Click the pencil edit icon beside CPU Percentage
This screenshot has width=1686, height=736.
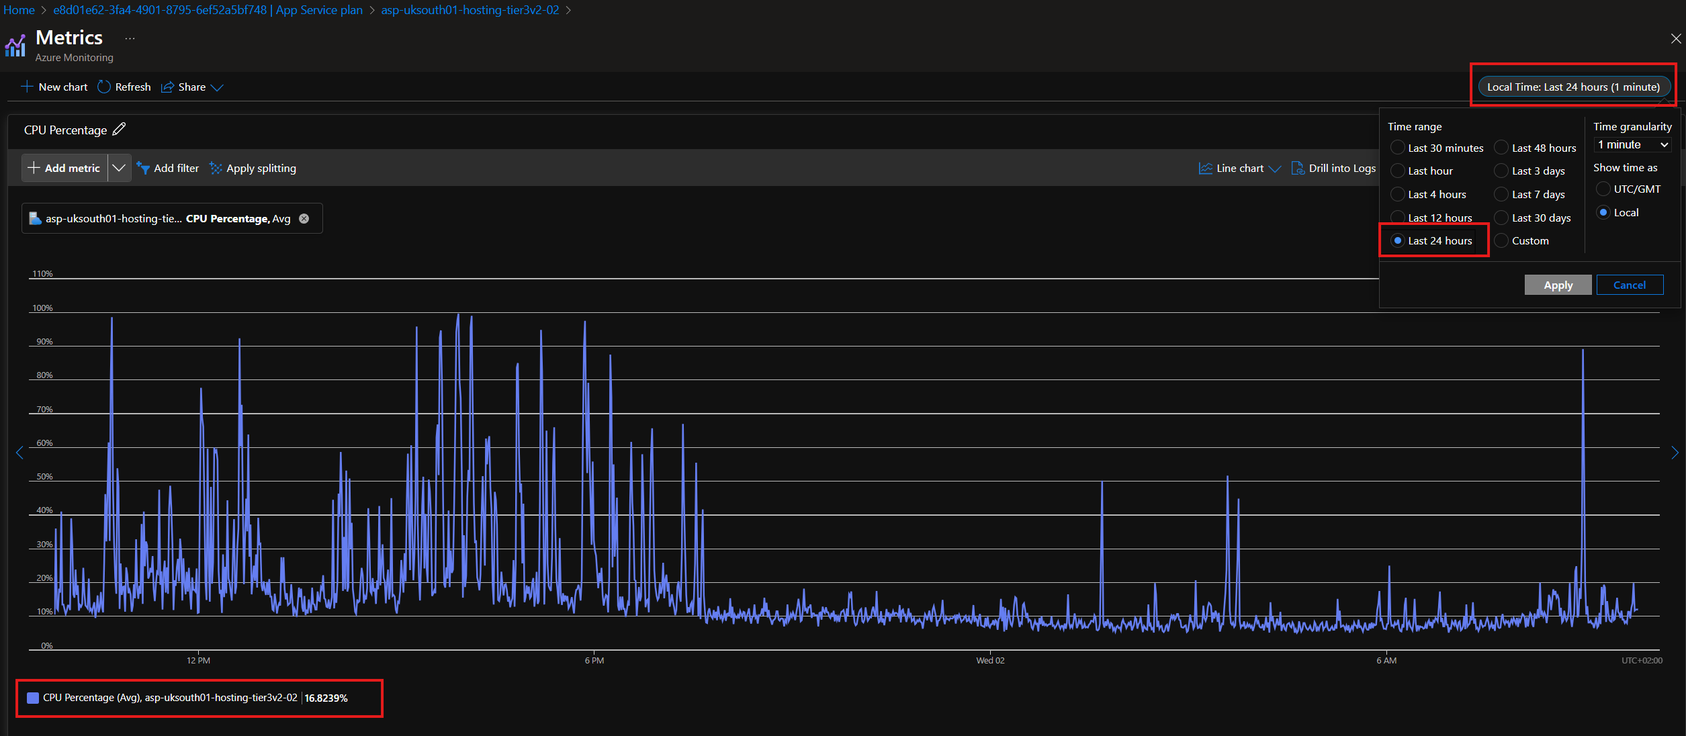[x=119, y=129]
